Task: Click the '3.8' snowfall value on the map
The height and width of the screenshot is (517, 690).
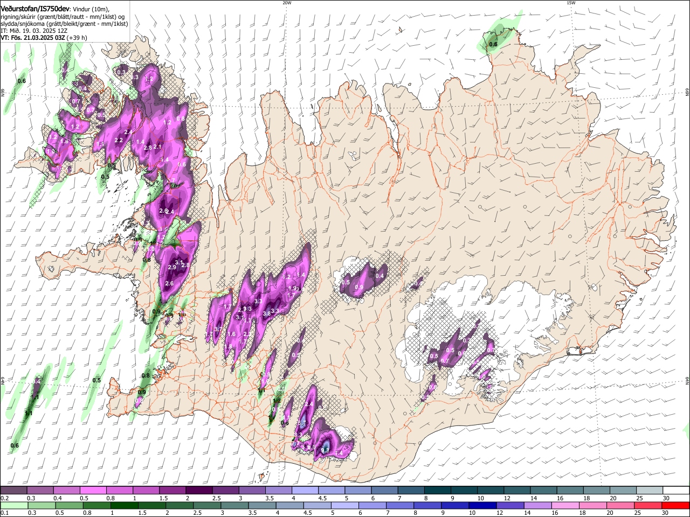Action: tap(266, 313)
